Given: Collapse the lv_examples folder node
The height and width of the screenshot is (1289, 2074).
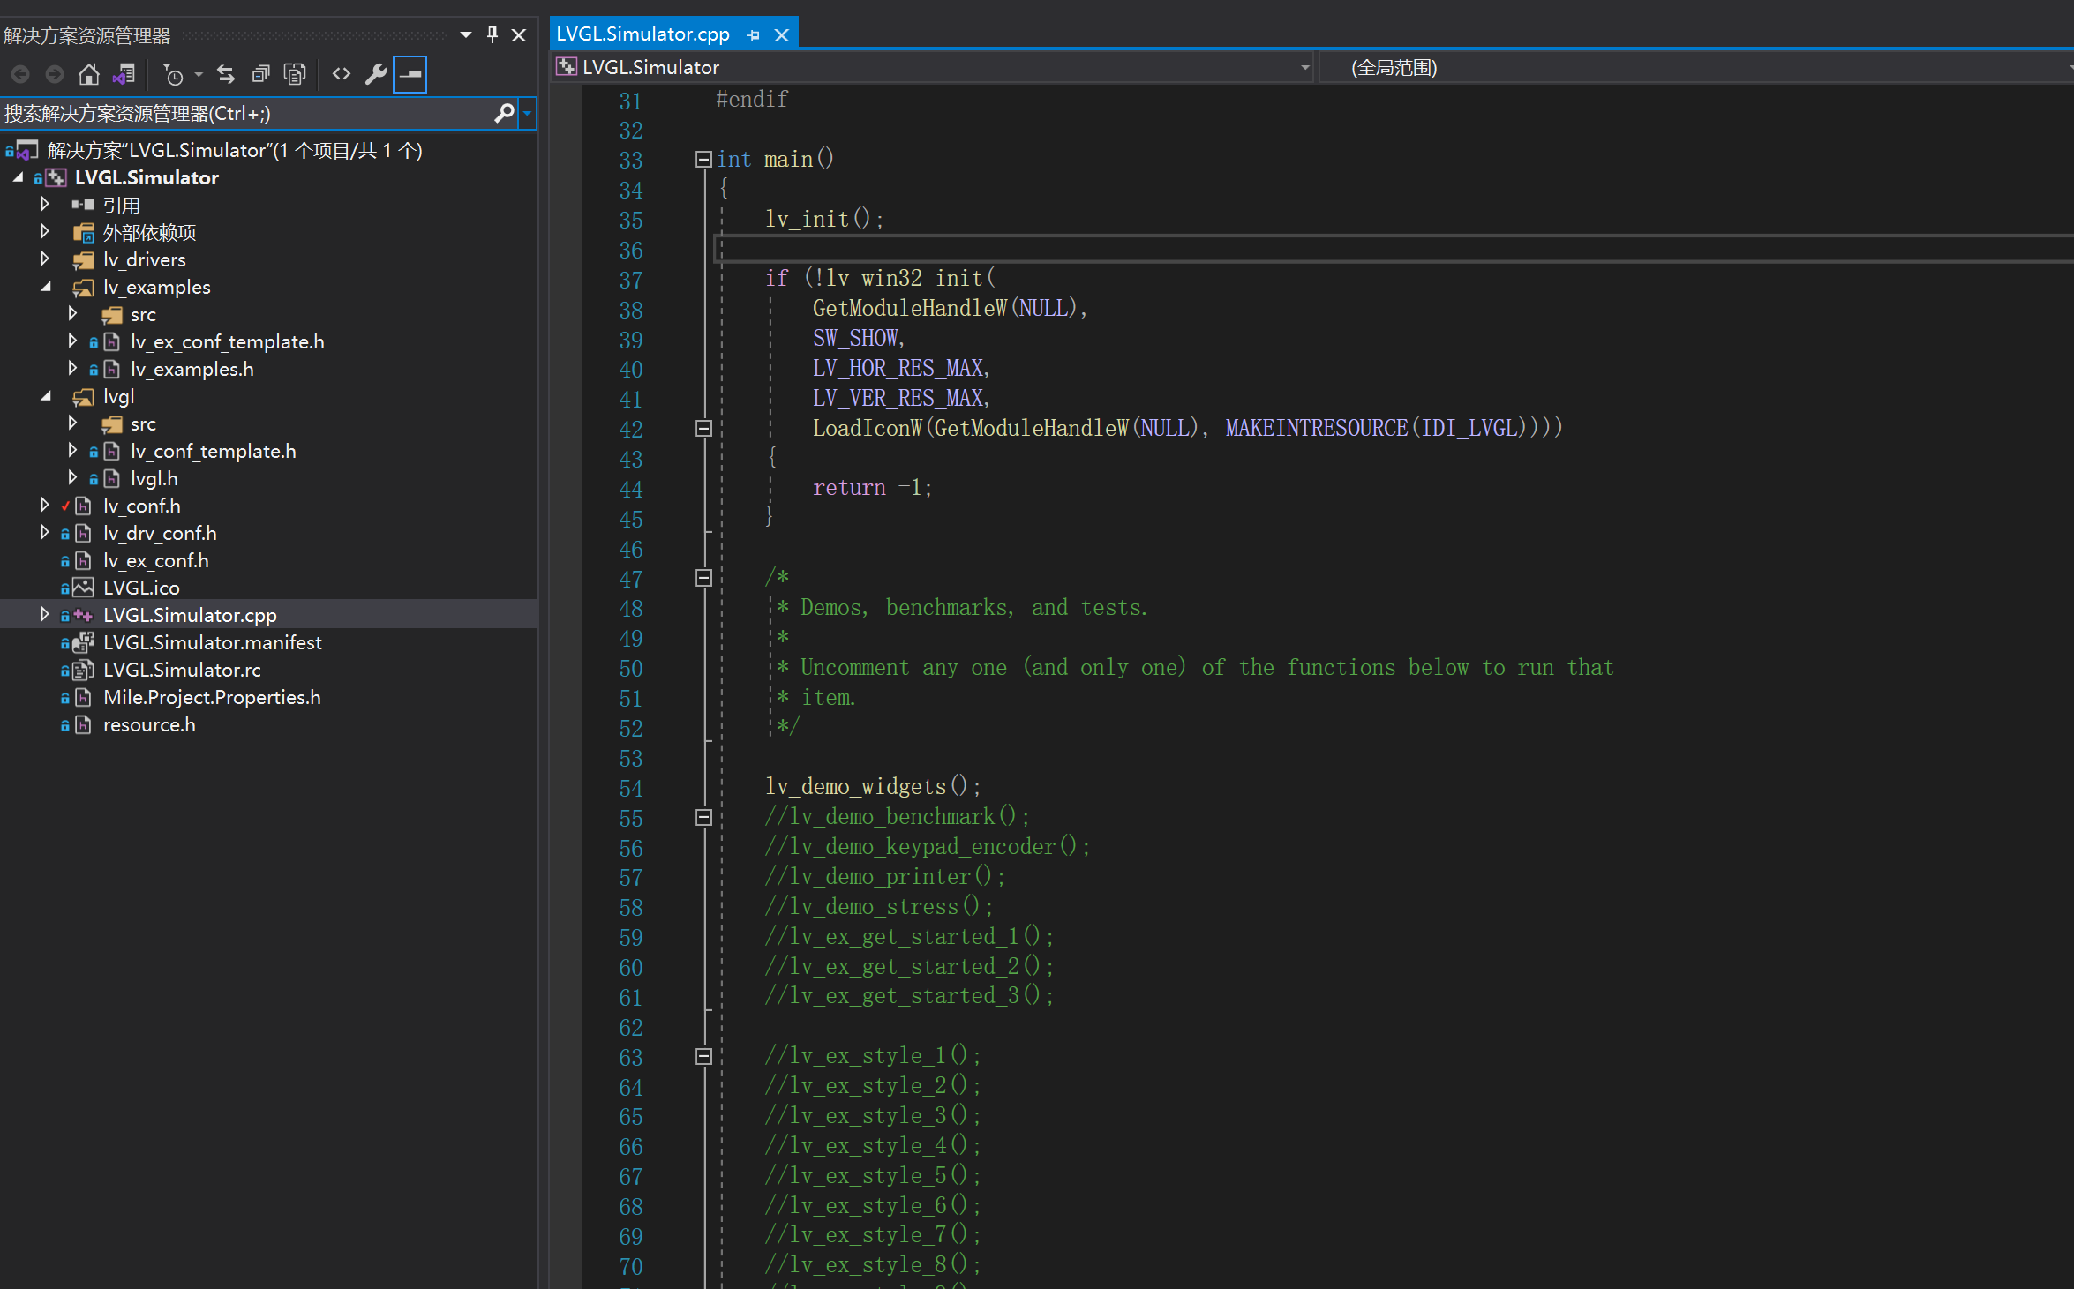Looking at the screenshot, I should (45, 287).
